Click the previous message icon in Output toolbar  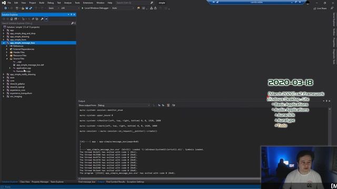(x=159, y=105)
